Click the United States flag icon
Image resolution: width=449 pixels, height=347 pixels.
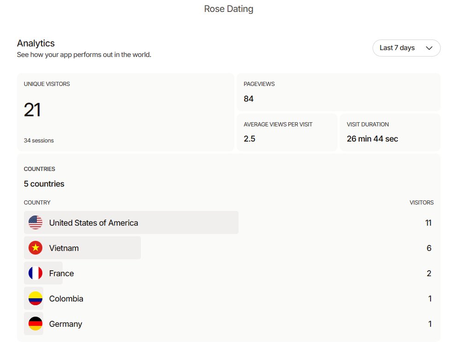click(x=35, y=222)
